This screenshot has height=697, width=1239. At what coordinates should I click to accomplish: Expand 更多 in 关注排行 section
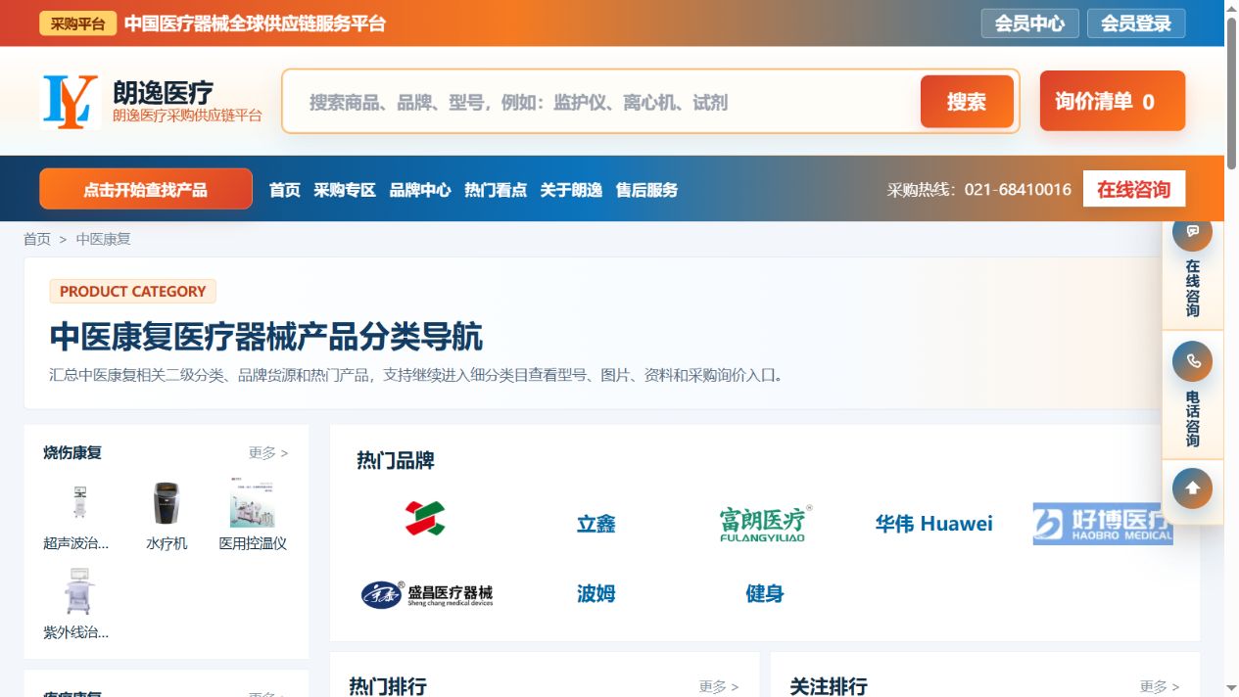(x=1160, y=687)
